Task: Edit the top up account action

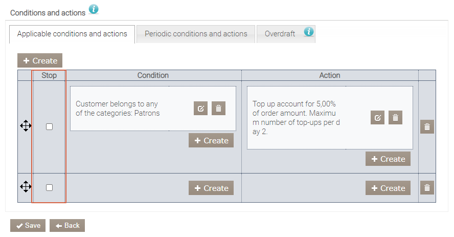Action: [x=378, y=118]
